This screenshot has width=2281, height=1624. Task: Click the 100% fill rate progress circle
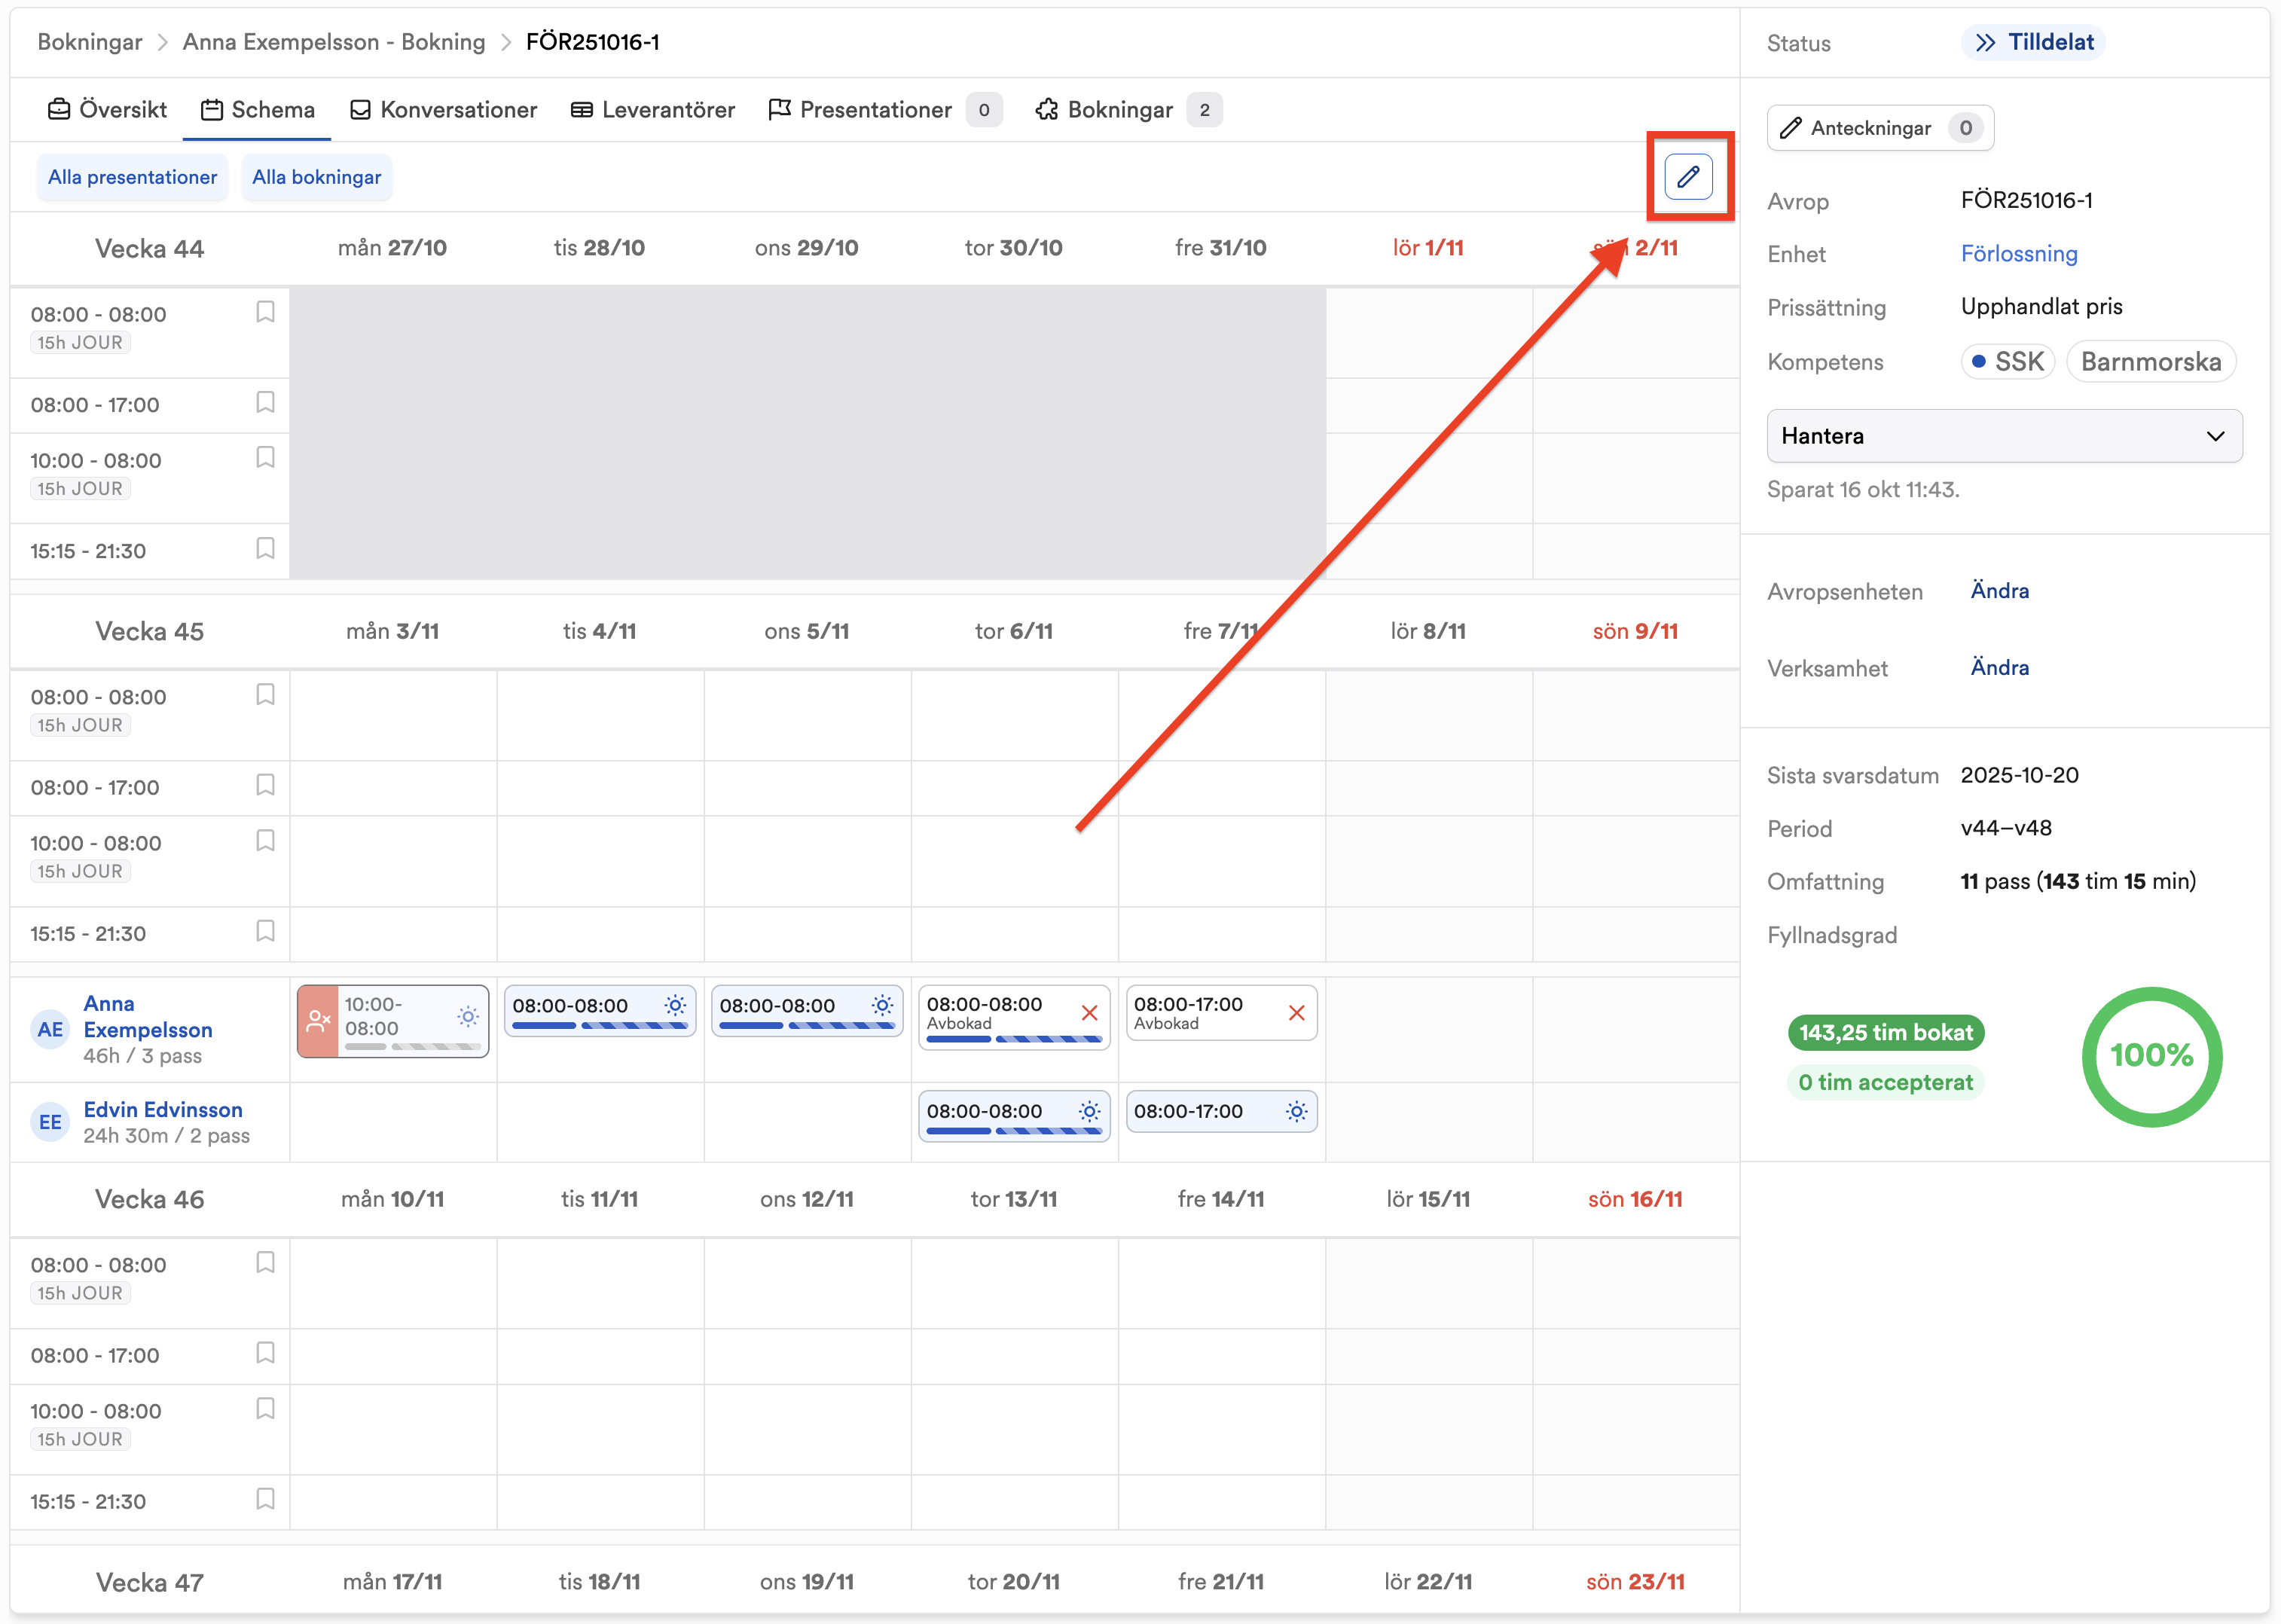2151,1056
